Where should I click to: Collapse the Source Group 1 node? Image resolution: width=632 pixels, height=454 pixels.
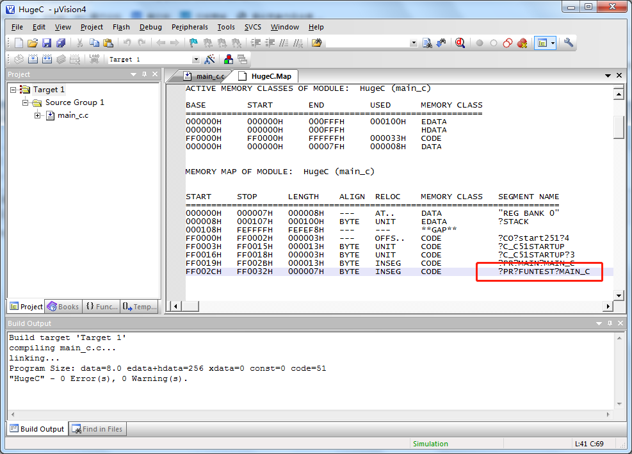25,102
